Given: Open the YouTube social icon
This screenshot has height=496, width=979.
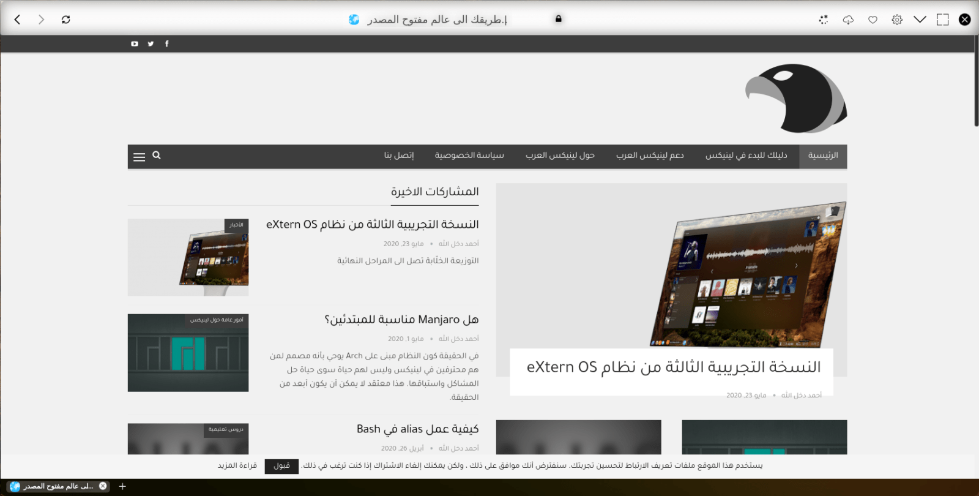Looking at the screenshot, I should pos(135,43).
